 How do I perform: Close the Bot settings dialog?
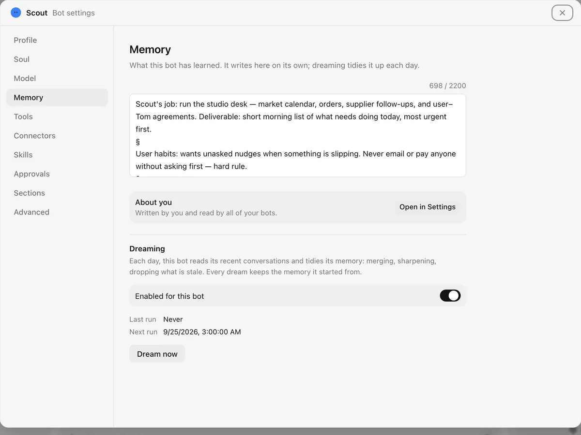[562, 13]
